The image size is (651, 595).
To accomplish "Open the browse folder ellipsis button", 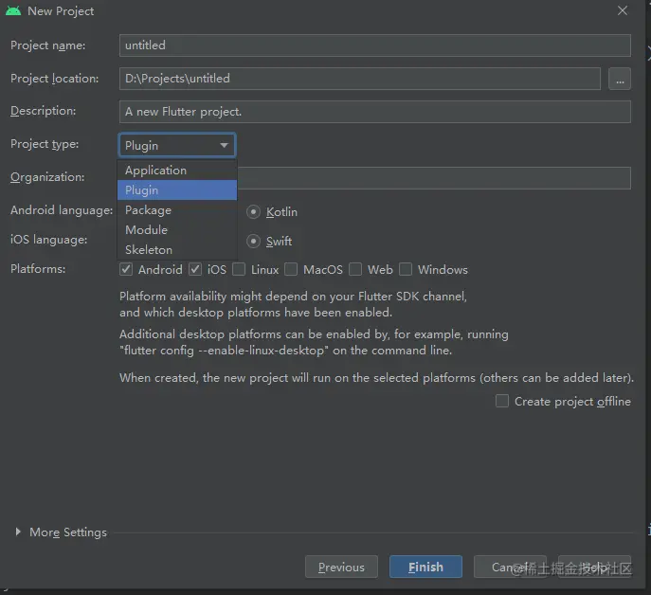I will (x=620, y=79).
